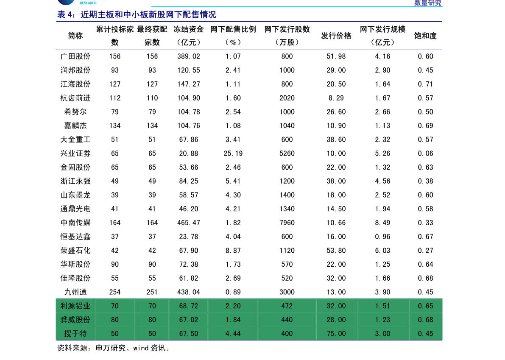Image resolution: width=505 pixels, height=360 pixels.
Task: Click issue price value 53.80
Action: tap(336, 250)
